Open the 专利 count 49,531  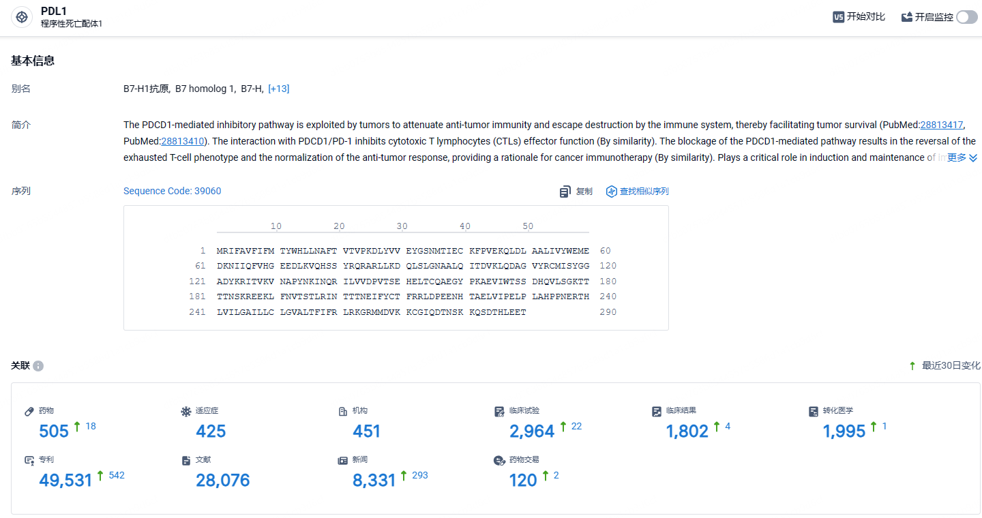click(65, 480)
